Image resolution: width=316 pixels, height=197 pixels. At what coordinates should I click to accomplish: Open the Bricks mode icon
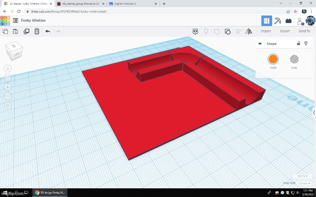(x=289, y=21)
